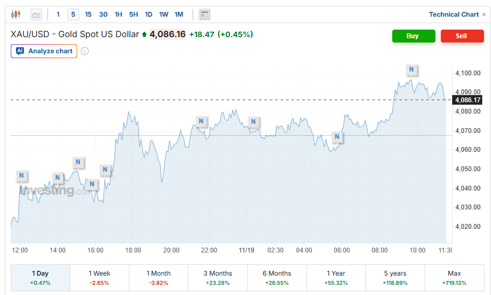Select the 1 Week performance tab
491x295 pixels.
(x=99, y=277)
